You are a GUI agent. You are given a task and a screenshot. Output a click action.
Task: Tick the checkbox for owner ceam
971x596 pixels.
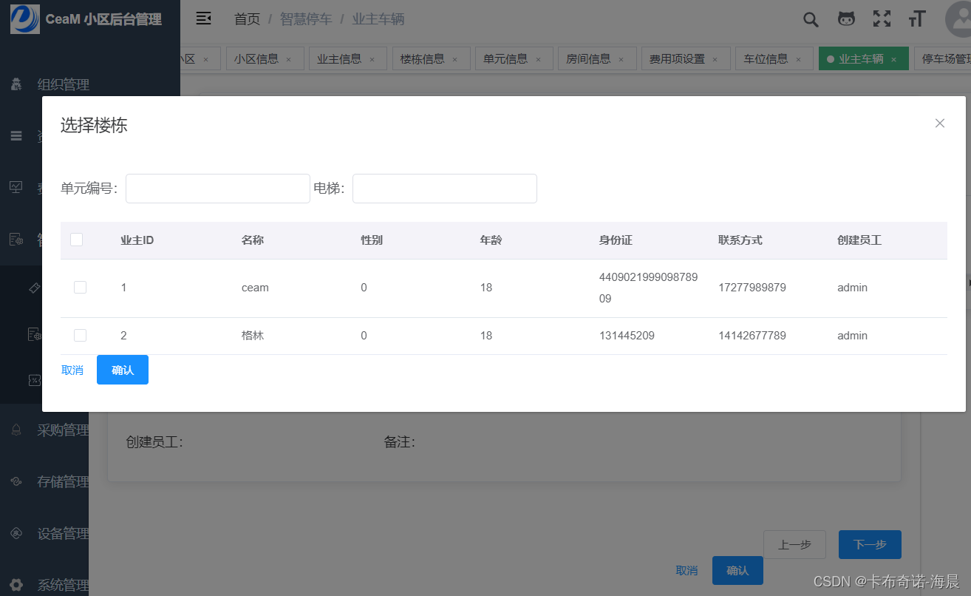pos(80,288)
